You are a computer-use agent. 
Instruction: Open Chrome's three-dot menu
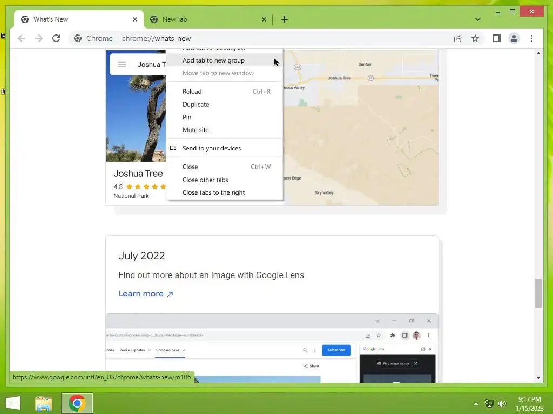531,38
